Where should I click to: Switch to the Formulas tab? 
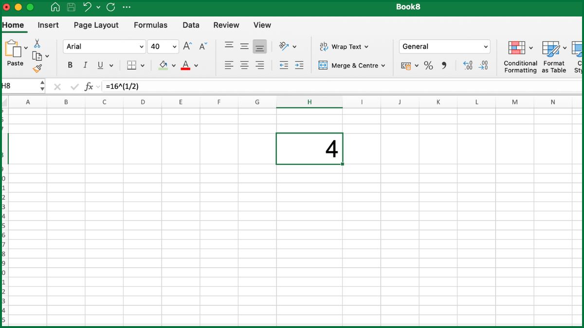tap(150, 25)
